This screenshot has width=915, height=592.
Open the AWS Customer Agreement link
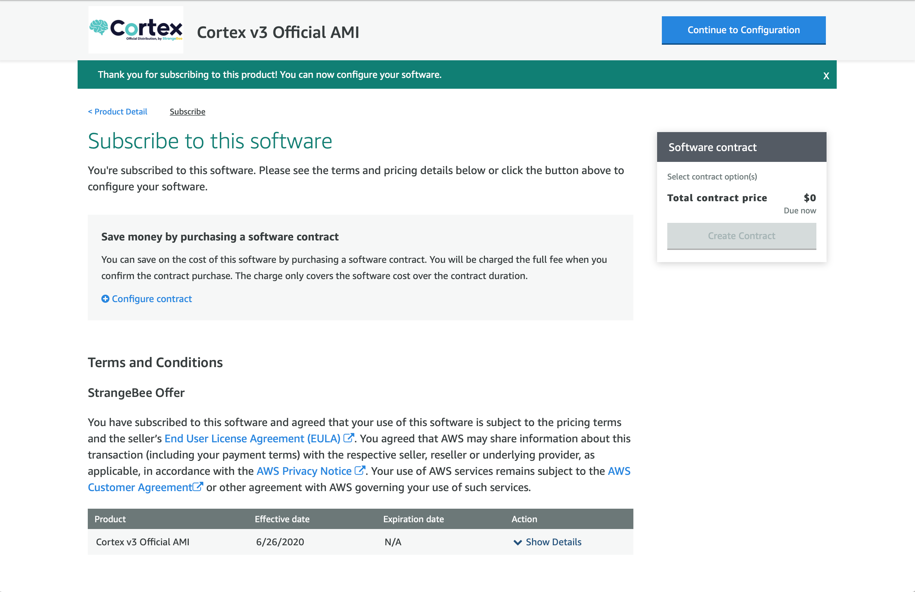[140, 487]
